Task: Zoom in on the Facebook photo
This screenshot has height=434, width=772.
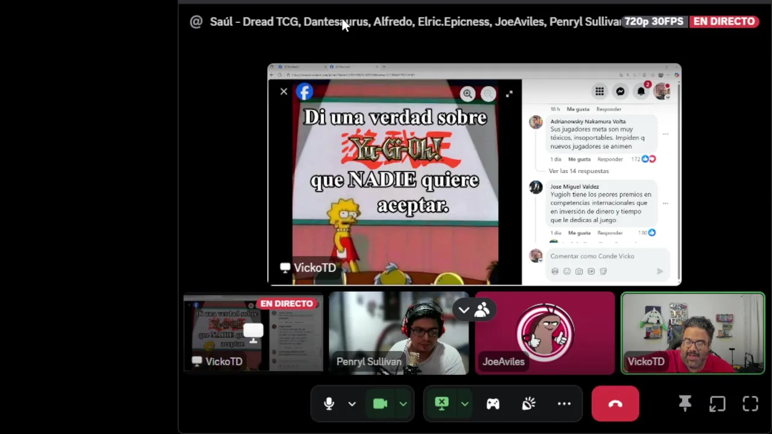Action: pyautogui.click(x=467, y=93)
